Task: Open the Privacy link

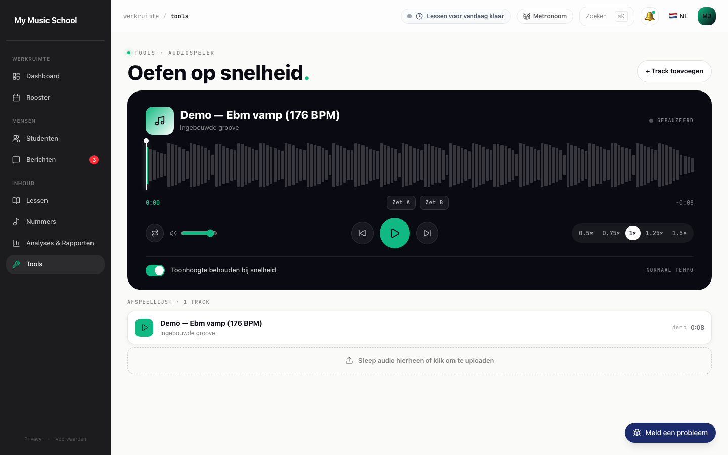Action: tap(33, 439)
